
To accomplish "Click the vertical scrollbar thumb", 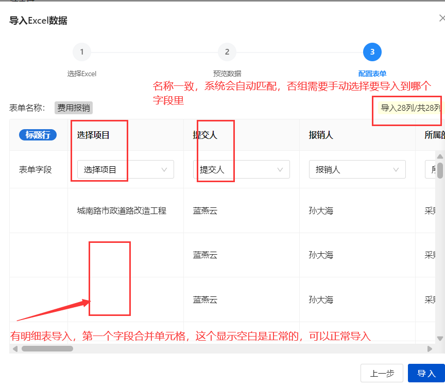I will pyautogui.click(x=440, y=170).
